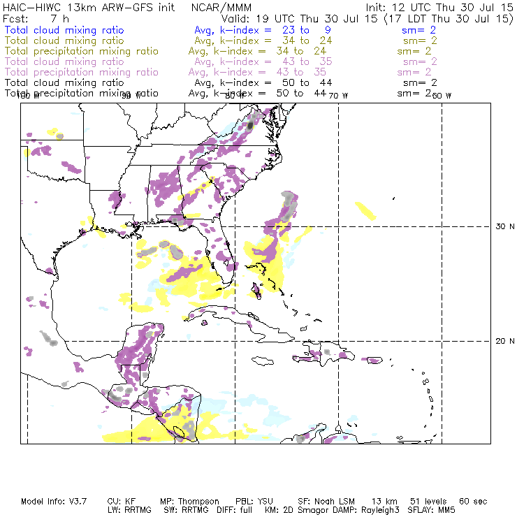
Task: Click "Avg, k-index = 43 to 35" on the pink cloud row
Action: [263, 61]
